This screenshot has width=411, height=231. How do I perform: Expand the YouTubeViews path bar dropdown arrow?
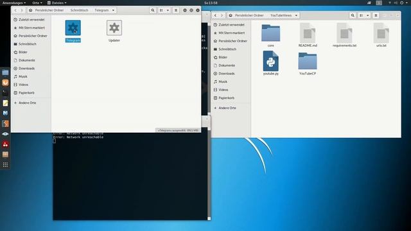[x=296, y=15]
